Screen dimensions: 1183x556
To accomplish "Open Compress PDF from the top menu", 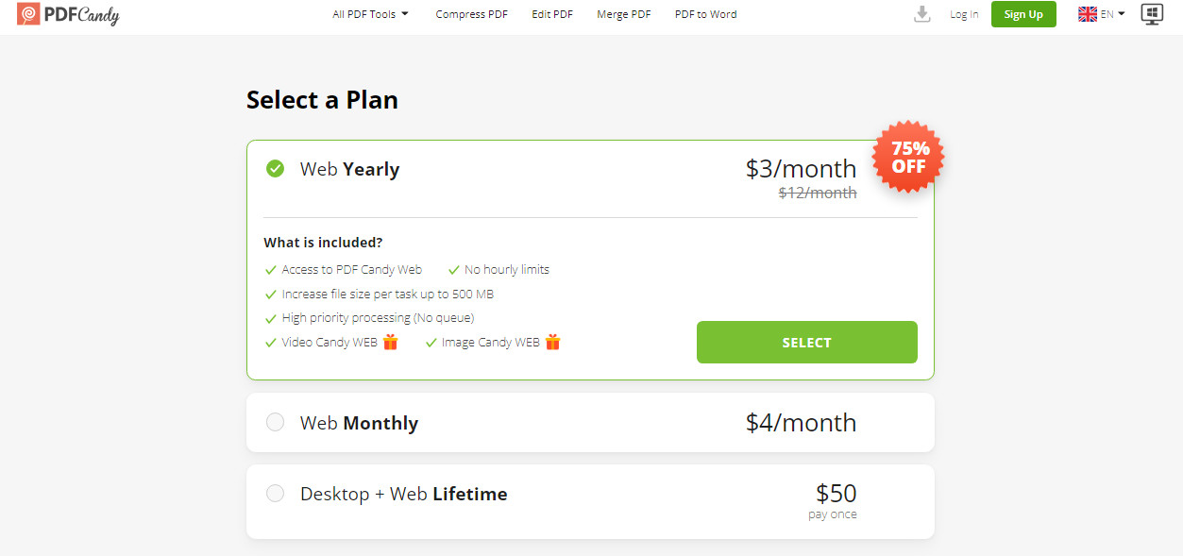I will pos(471,14).
